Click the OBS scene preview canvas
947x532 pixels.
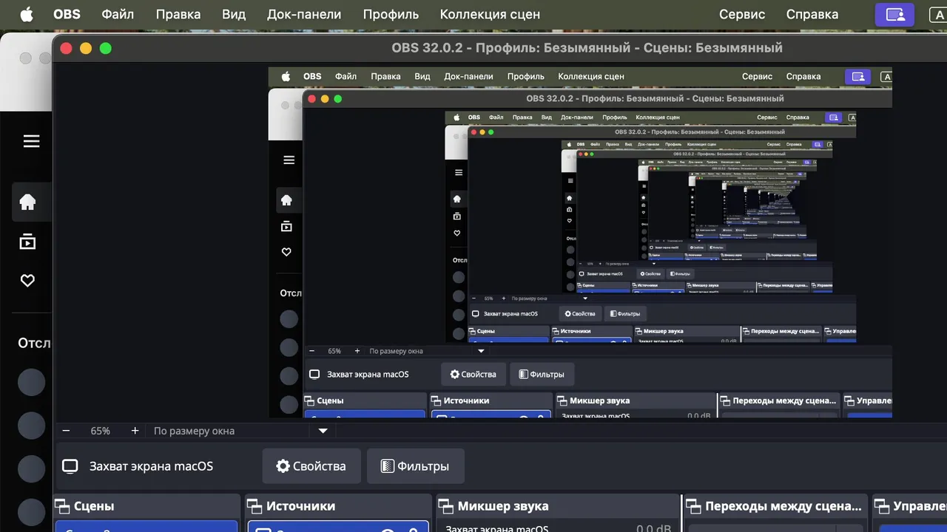[x=580, y=242]
